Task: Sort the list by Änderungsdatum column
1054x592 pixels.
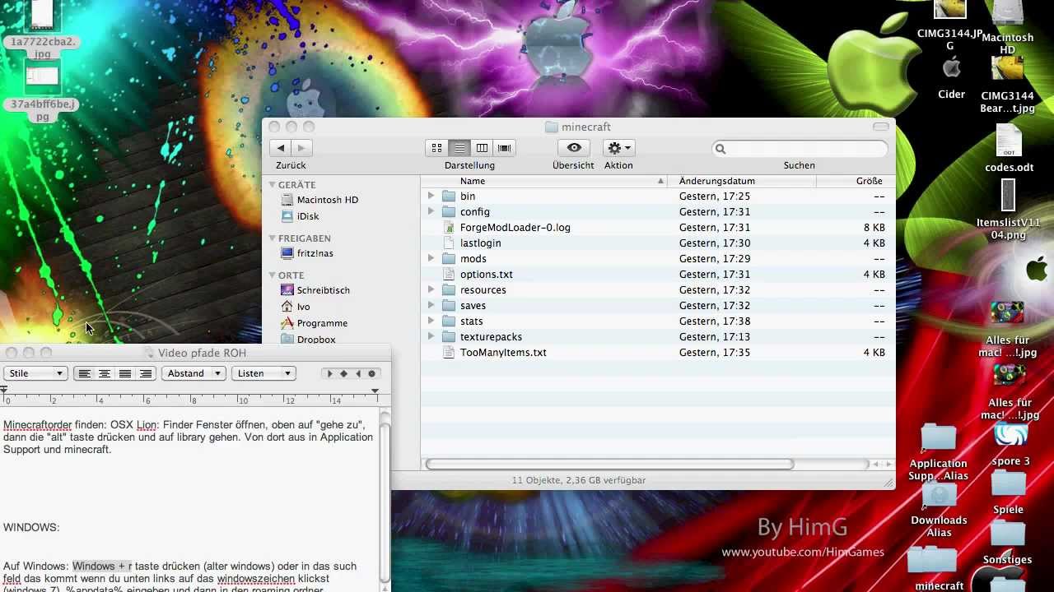Action: click(x=742, y=181)
